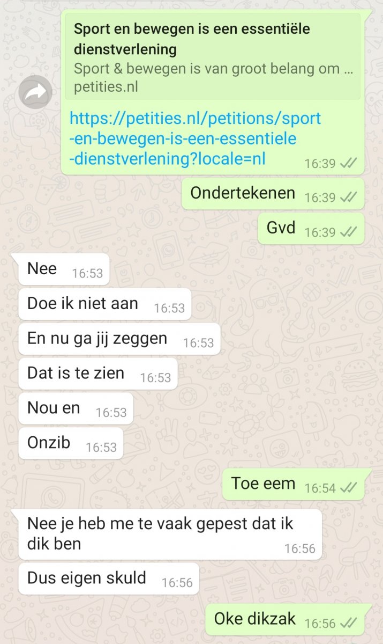Tap read ticks on the Toe eem message
Image resolution: width=383 pixels, height=644 pixels.
pos(348,487)
